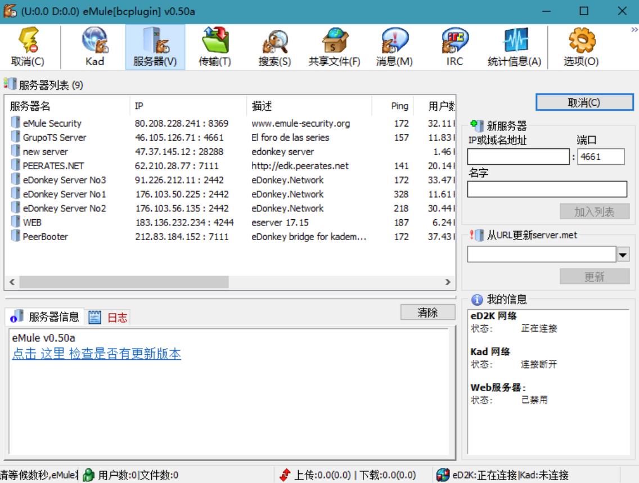
Task: Click status bar users and files count text
Action: click(x=138, y=475)
